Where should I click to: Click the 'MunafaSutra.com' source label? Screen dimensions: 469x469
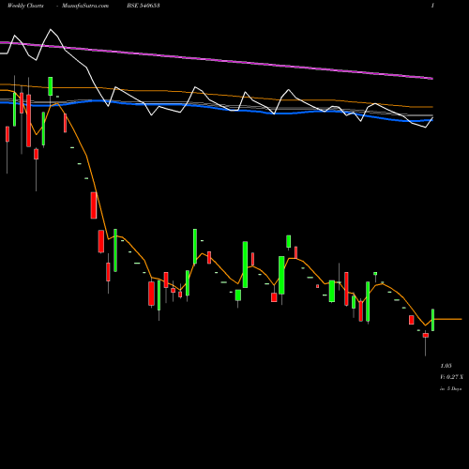pyautogui.click(x=85, y=6)
